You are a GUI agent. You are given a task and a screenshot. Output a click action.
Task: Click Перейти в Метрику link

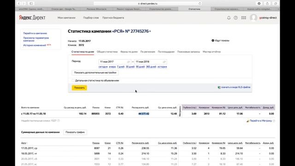(261, 121)
